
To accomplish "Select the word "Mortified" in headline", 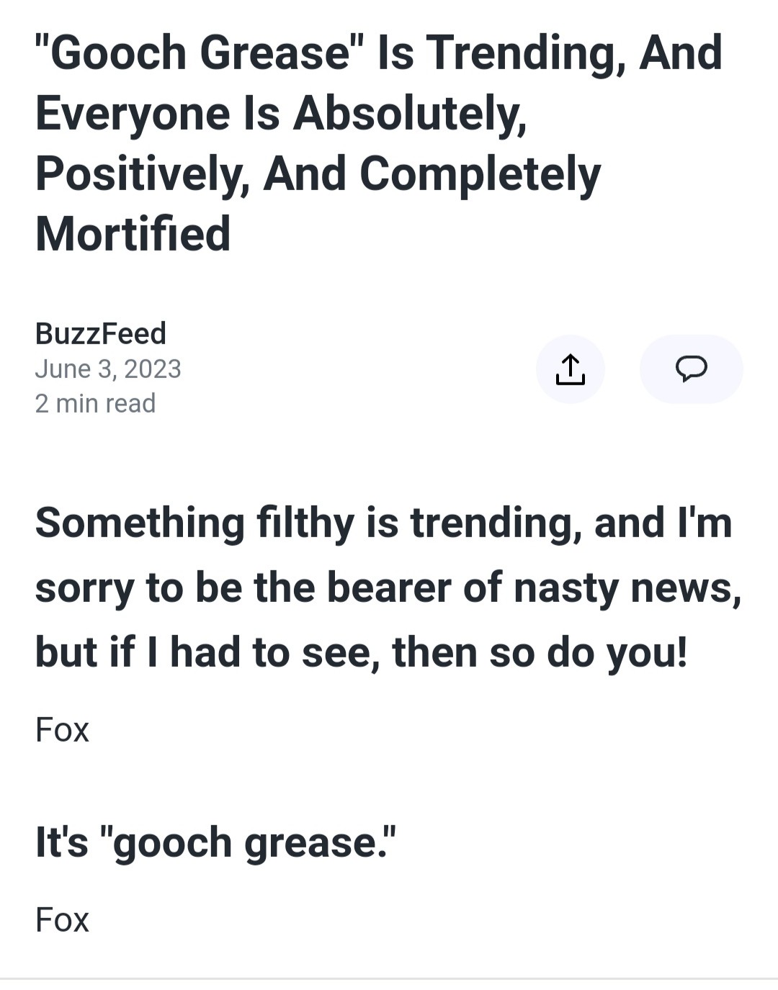I will point(133,234).
